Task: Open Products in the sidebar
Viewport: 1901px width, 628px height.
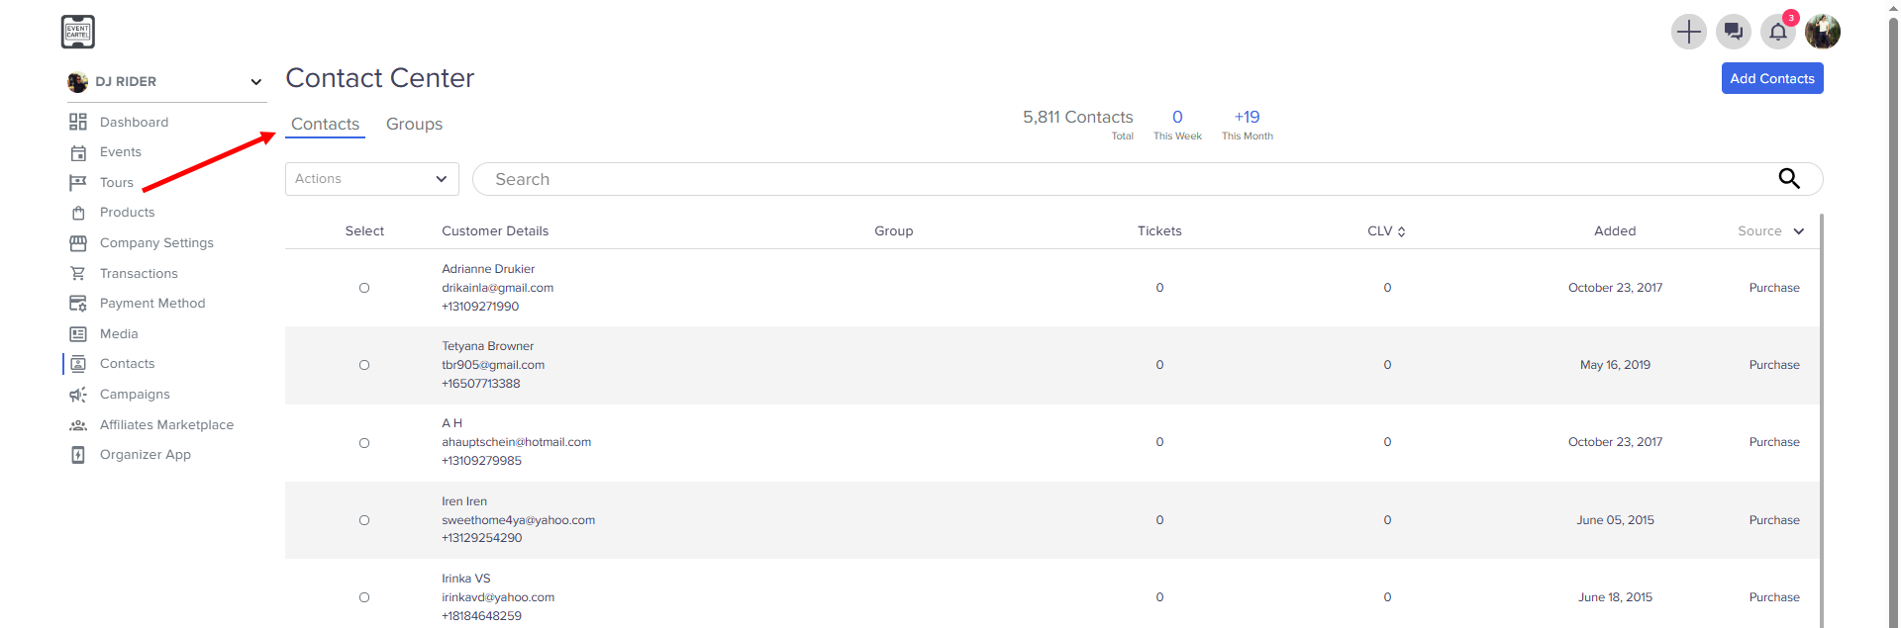Action: 128,213
